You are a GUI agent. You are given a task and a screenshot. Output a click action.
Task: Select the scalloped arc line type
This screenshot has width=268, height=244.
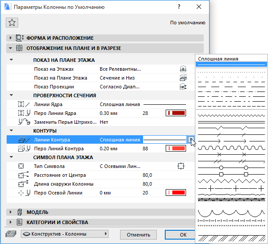coord(231,213)
